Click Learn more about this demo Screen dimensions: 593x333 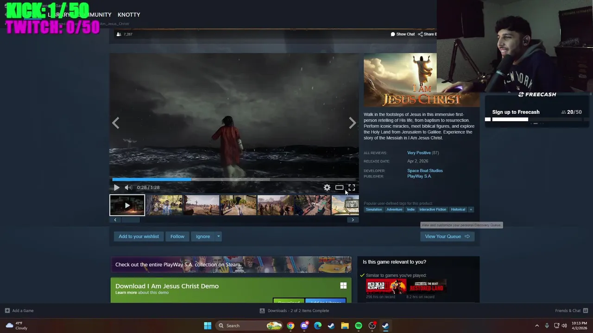126,292
